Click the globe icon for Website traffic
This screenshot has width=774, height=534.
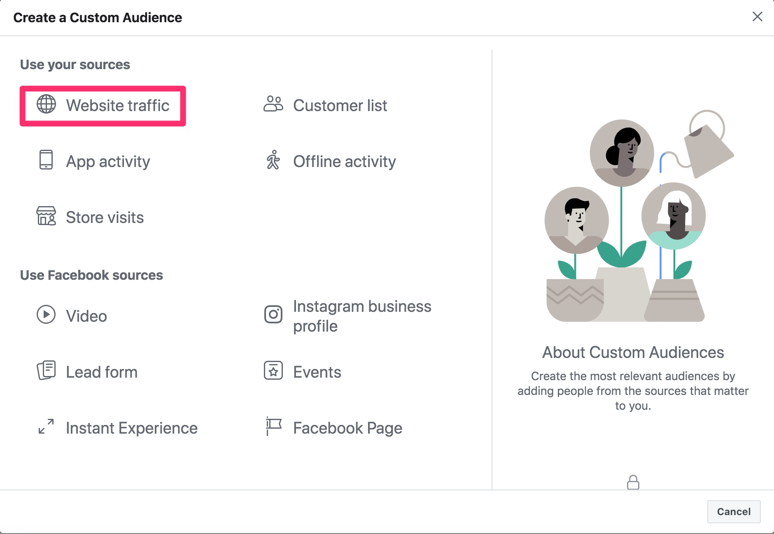point(46,104)
